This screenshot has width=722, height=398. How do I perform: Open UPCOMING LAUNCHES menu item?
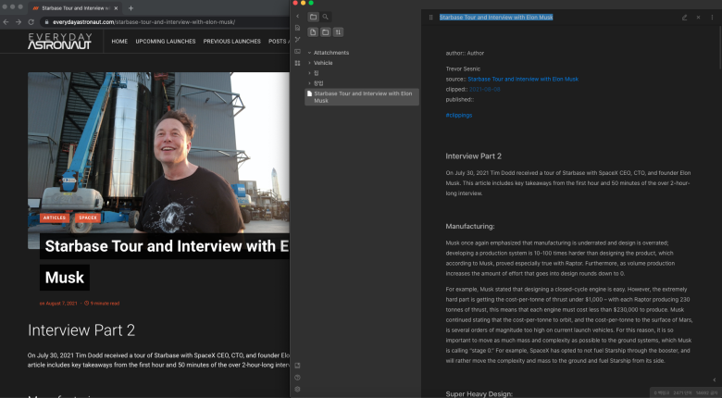166,41
